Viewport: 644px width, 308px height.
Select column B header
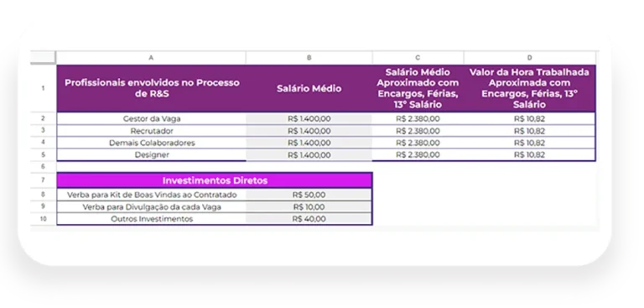pos(309,58)
